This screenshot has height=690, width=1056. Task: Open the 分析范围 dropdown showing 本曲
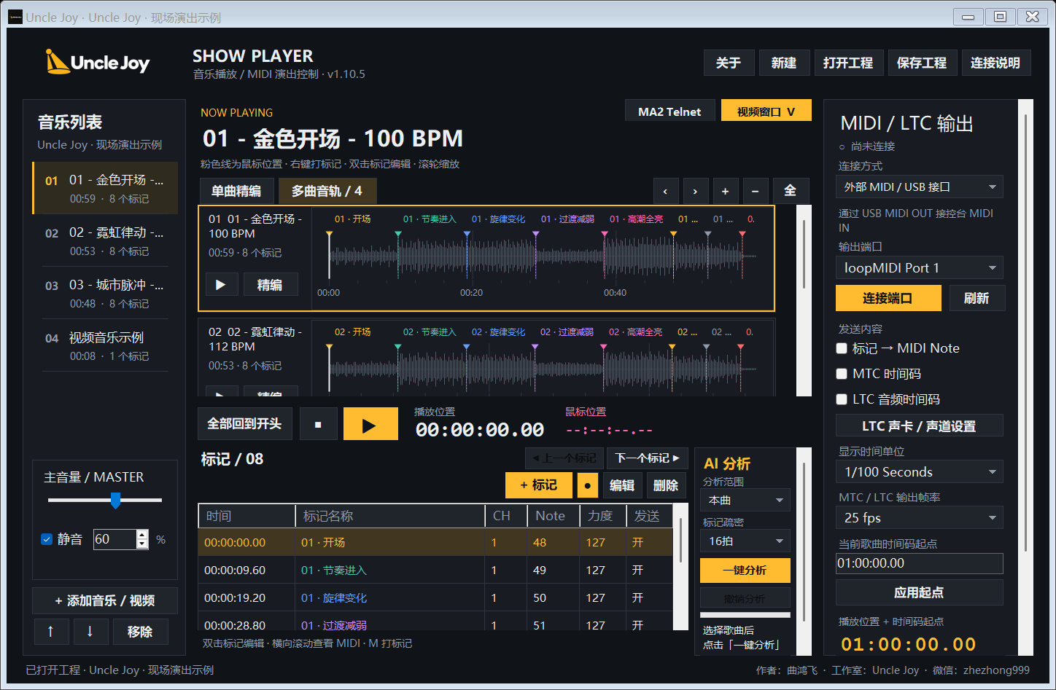point(745,501)
